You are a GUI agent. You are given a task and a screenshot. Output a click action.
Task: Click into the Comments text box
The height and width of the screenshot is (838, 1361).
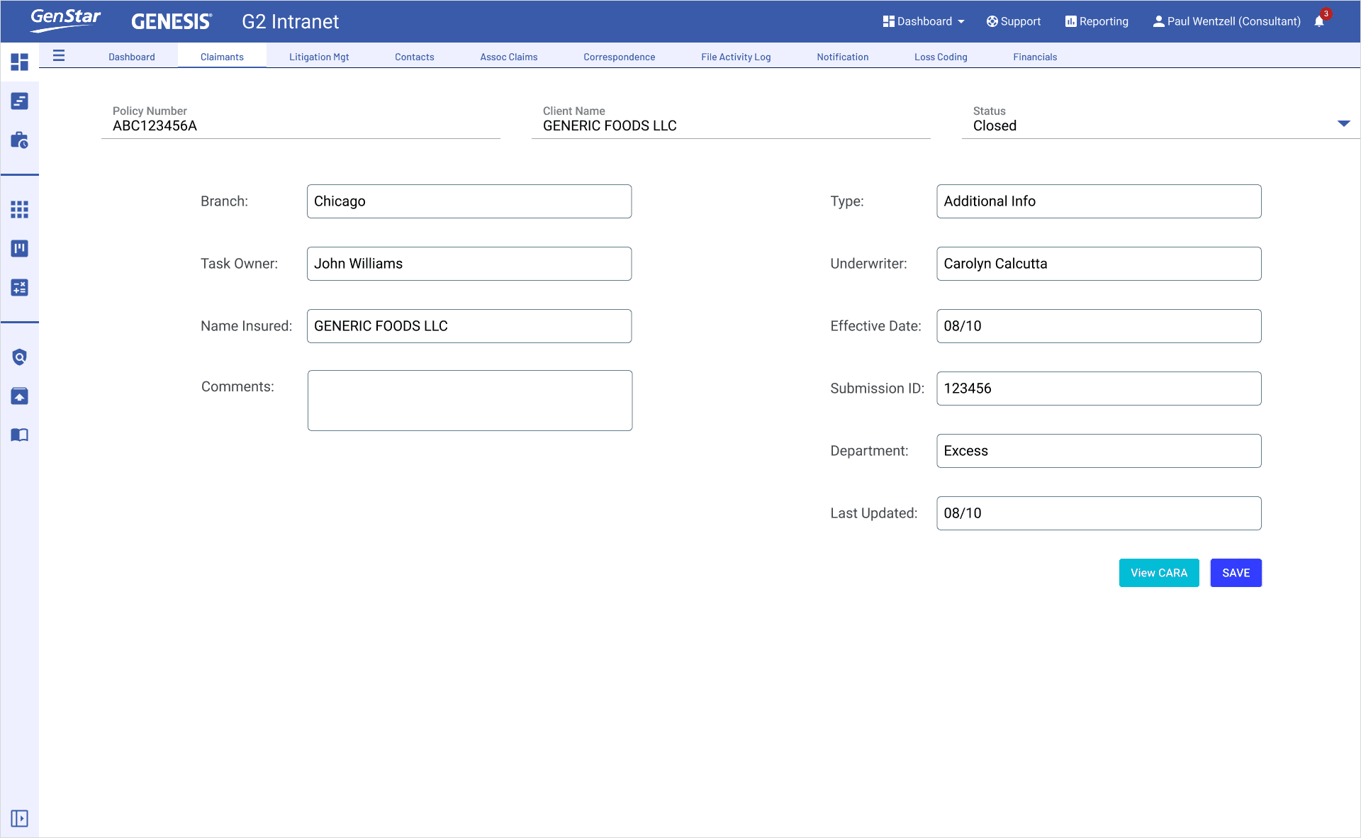(469, 401)
